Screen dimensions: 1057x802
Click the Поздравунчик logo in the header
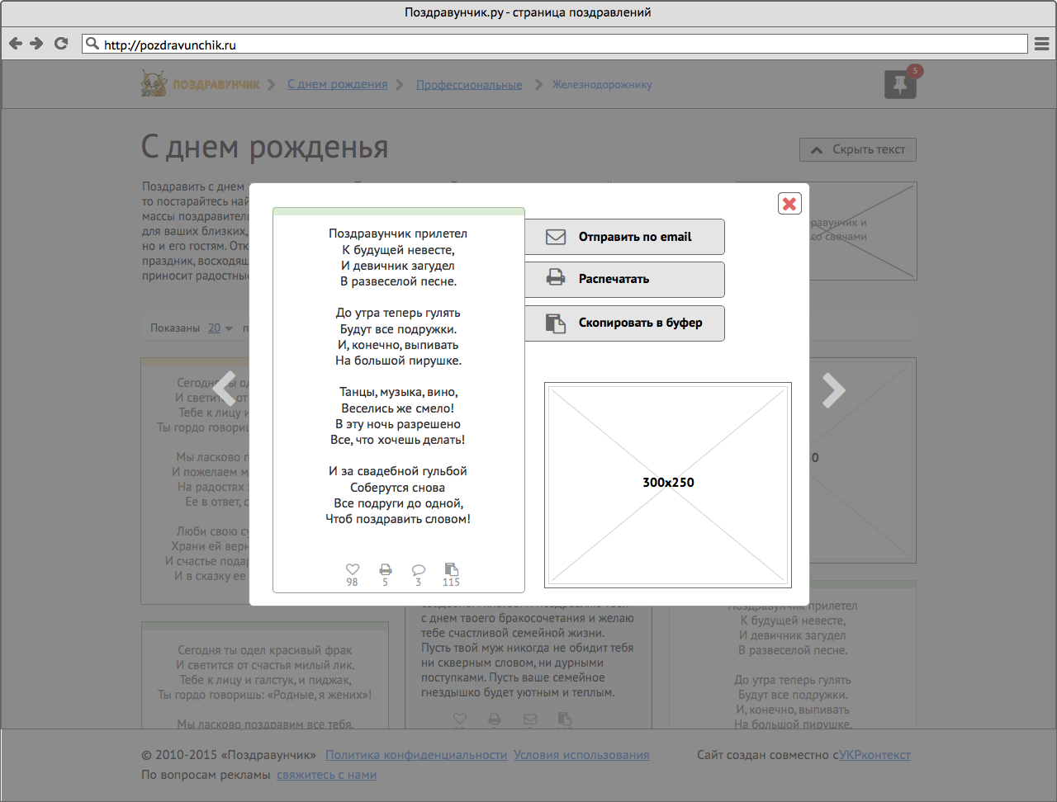200,84
